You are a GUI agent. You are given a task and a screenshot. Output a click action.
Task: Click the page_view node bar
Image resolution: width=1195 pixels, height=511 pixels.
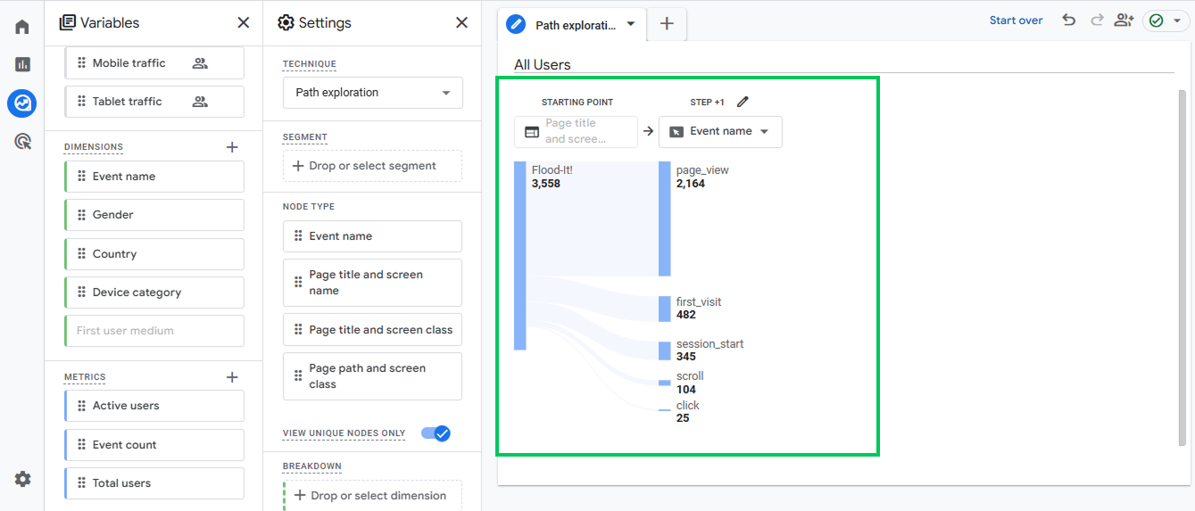[x=664, y=218]
